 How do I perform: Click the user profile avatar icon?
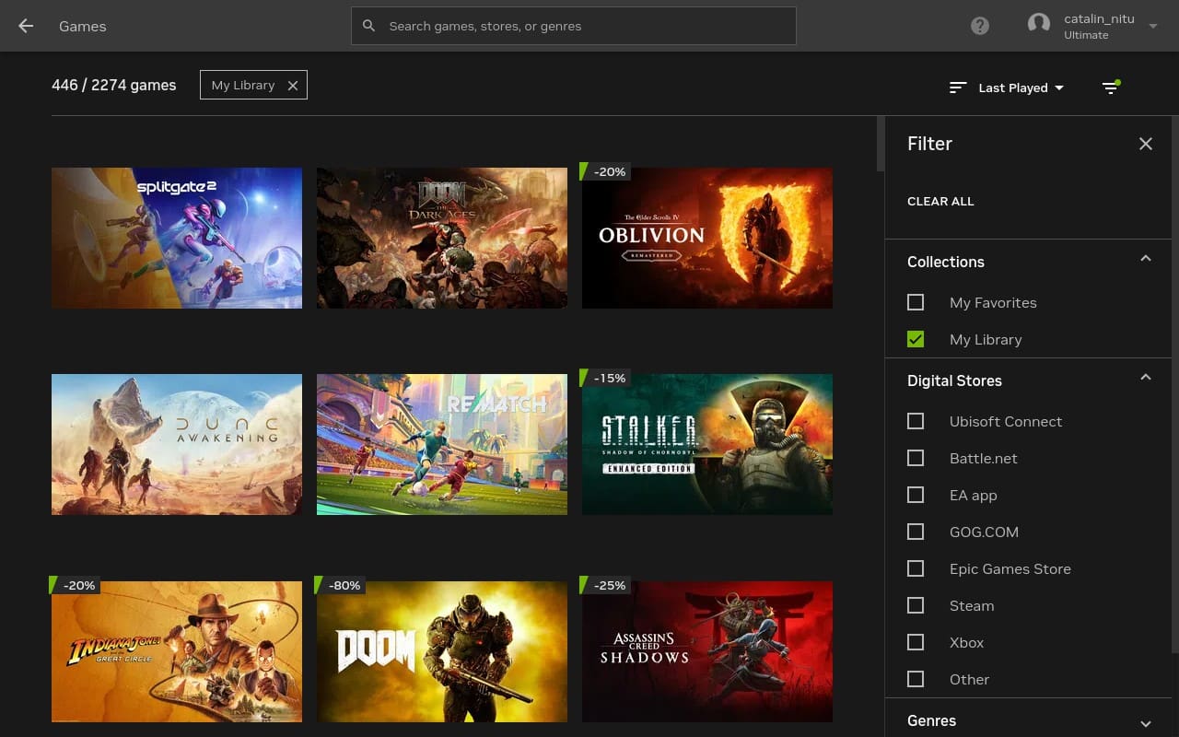[x=1039, y=25]
